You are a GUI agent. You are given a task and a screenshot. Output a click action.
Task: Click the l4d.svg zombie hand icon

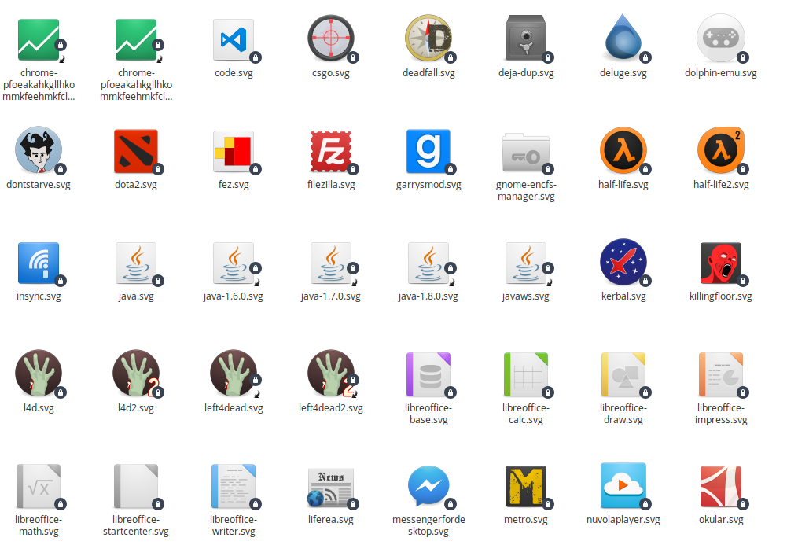[x=39, y=374]
